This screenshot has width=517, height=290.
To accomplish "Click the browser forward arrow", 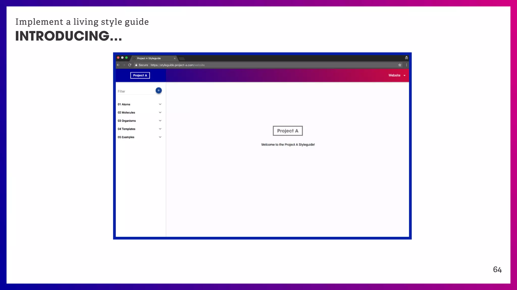I will pos(124,65).
